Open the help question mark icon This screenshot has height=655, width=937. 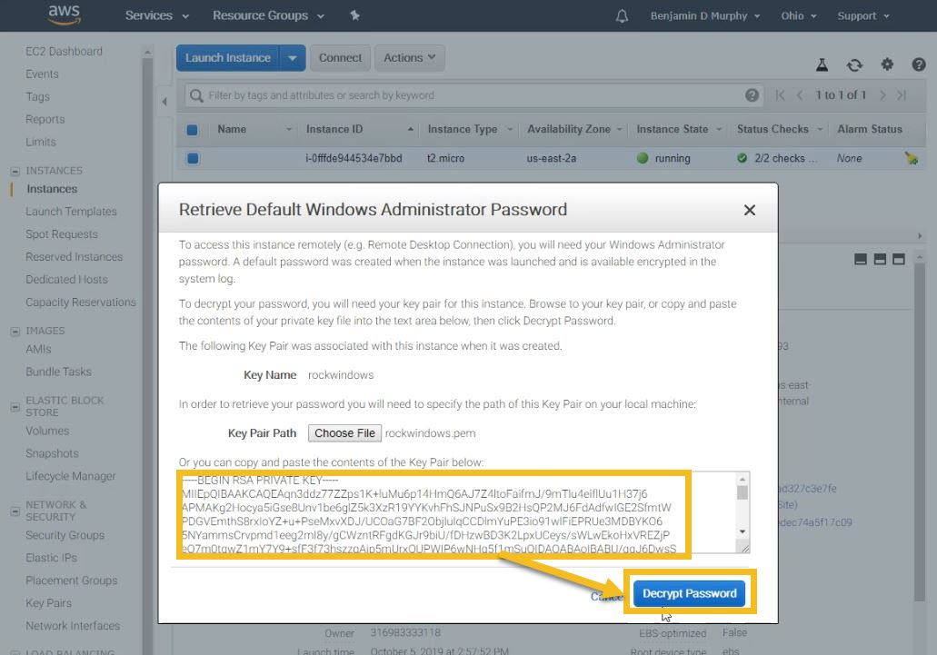(919, 65)
